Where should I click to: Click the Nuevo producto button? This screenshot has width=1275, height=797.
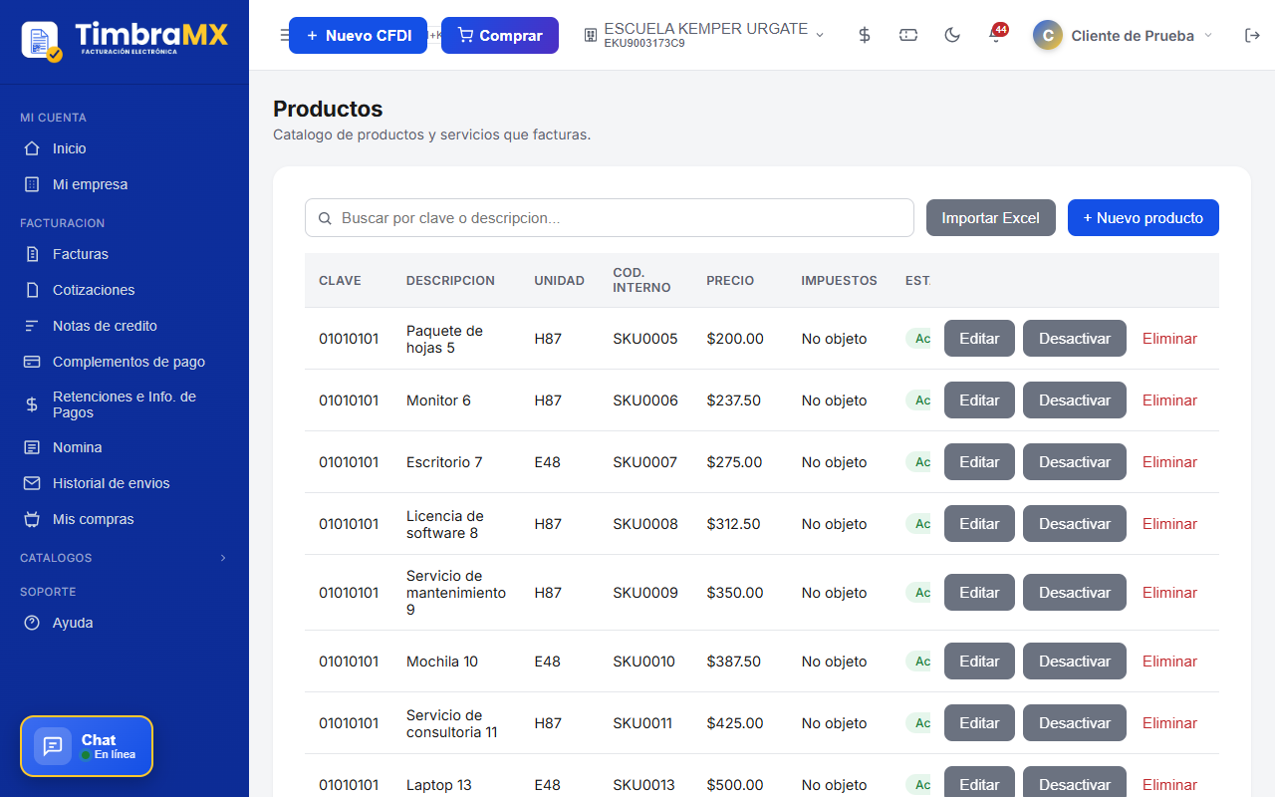[1143, 218]
